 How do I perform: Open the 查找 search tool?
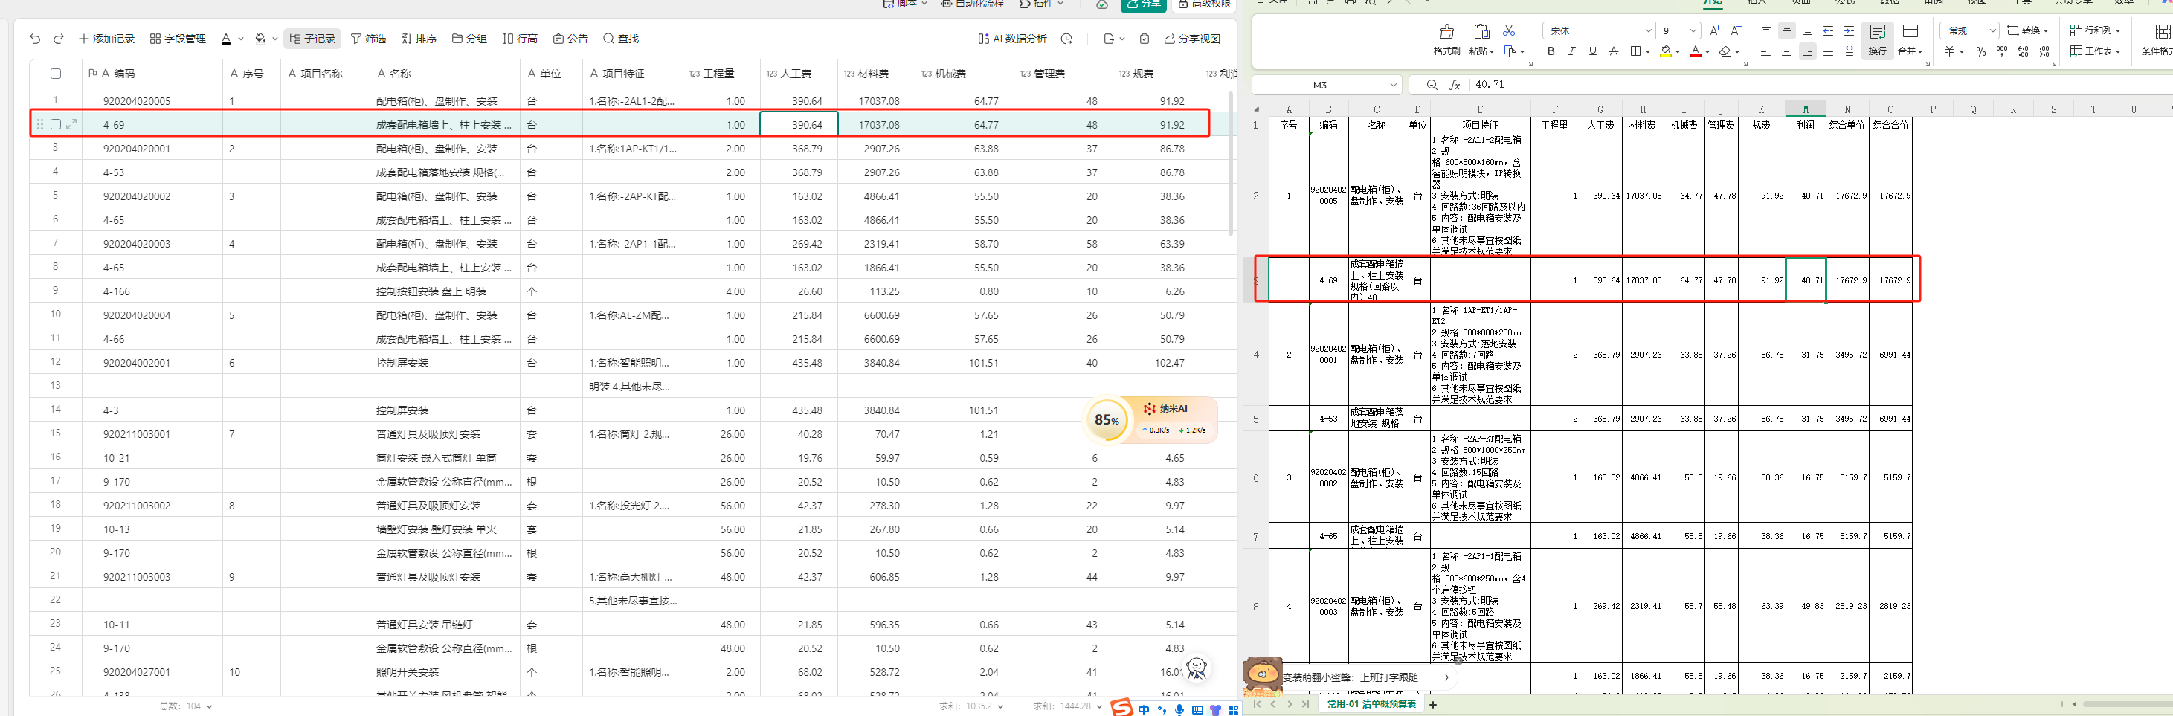click(621, 39)
